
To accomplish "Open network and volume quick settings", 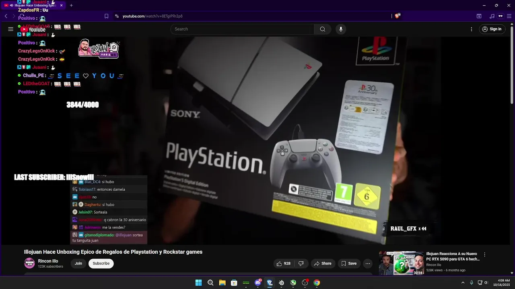I will pyautogui.click(x=483, y=283).
